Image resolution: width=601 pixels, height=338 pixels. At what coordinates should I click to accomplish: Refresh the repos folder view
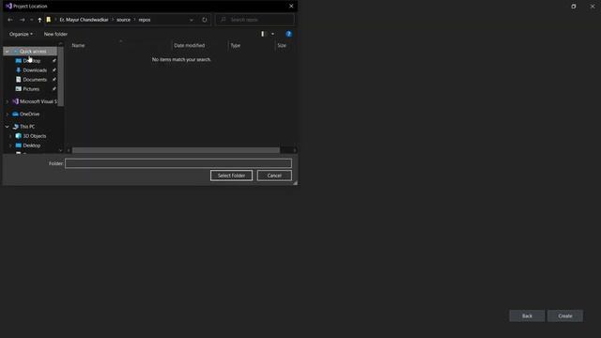[x=205, y=20]
